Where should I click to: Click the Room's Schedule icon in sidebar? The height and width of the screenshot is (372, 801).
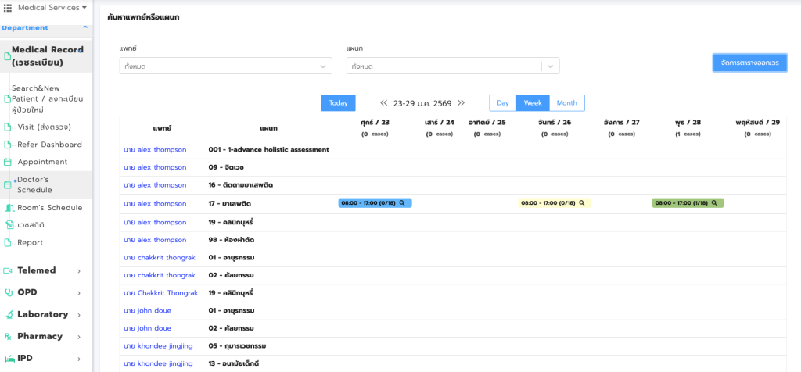[x=9, y=208]
